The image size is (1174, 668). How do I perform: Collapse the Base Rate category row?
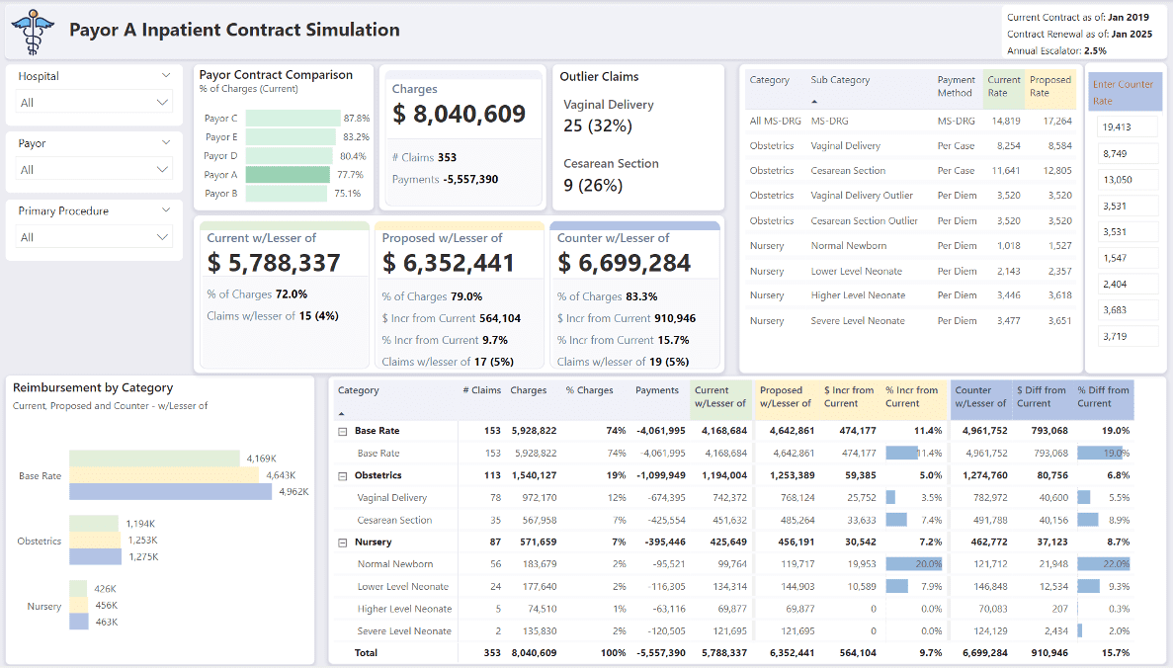[x=343, y=432]
